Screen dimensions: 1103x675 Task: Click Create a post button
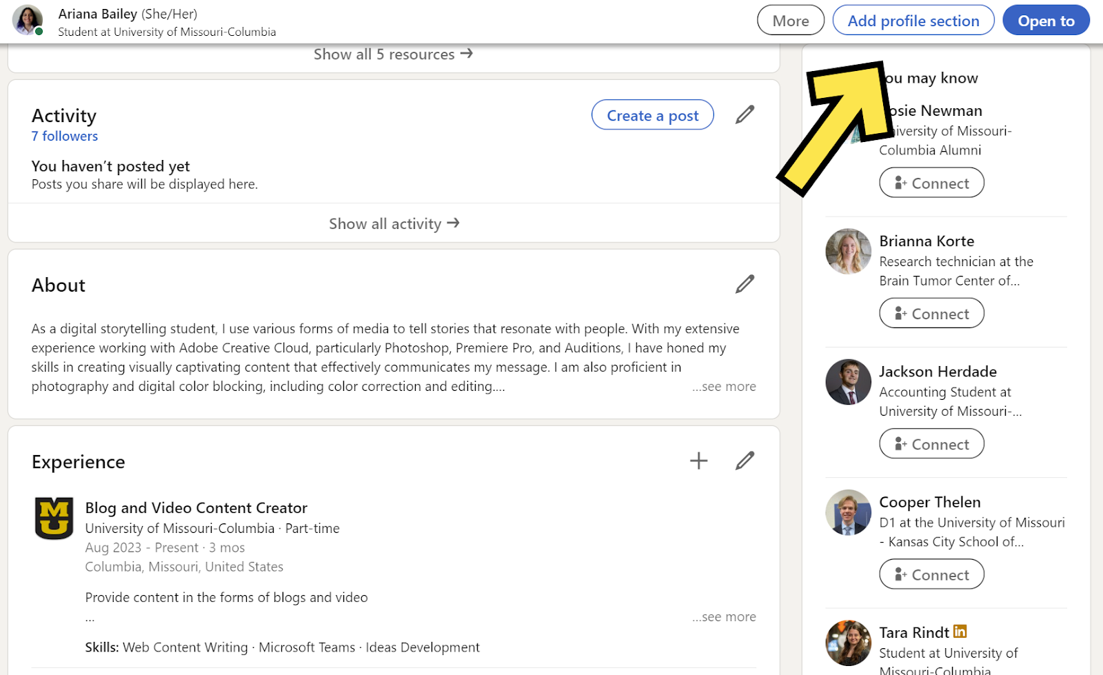point(653,115)
